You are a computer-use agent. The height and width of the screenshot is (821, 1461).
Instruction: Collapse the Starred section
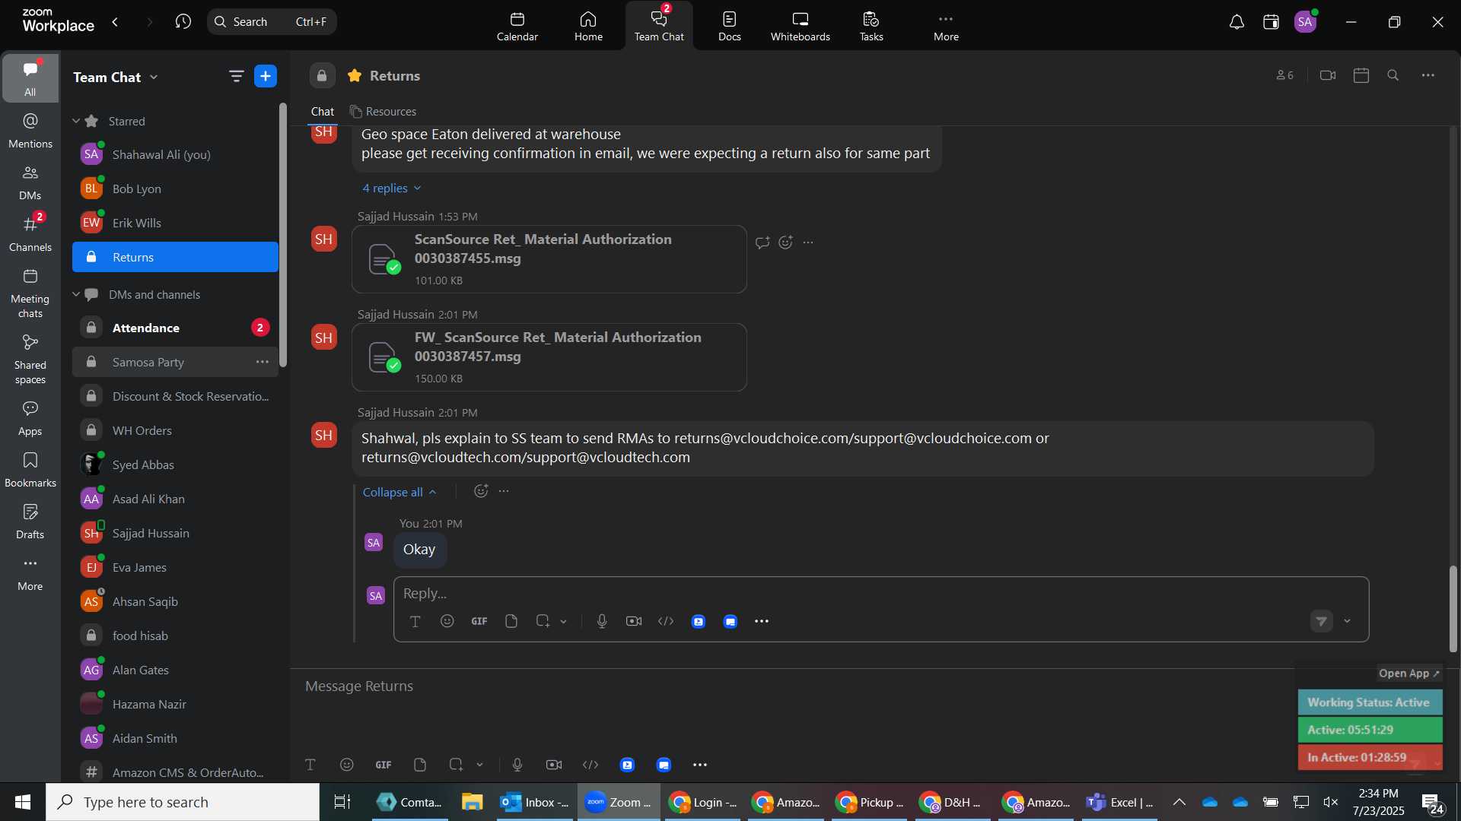(x=76, y=121)
